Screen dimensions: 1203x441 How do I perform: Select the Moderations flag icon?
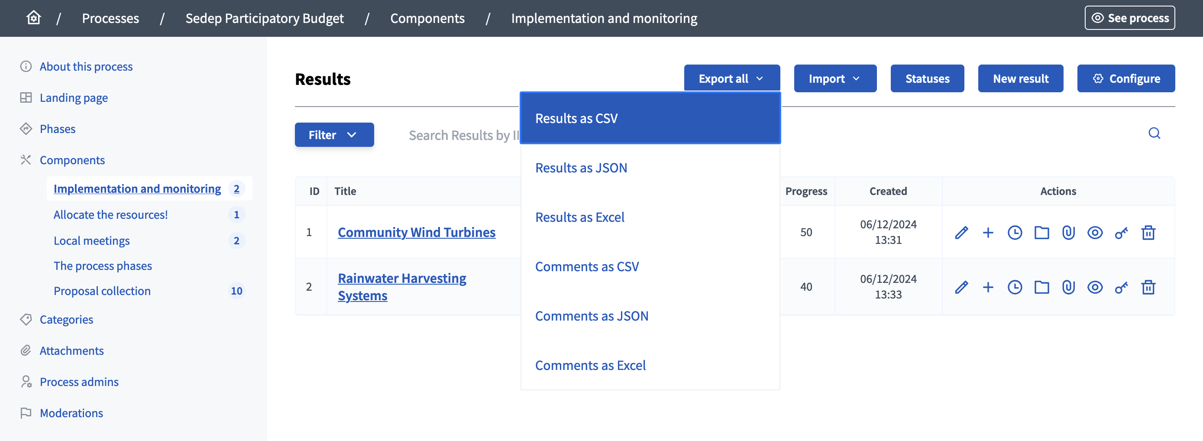pyautogui.click(x=26, y=413)
